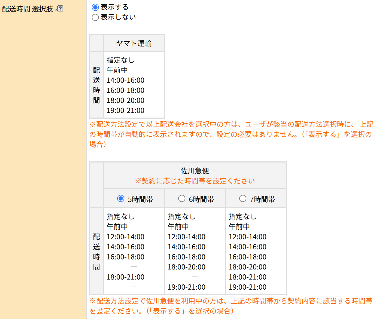Click 19:00-21:00 under ヤマト運輸
This screenshot has width=376, height=319.
[x=125, y=111]
